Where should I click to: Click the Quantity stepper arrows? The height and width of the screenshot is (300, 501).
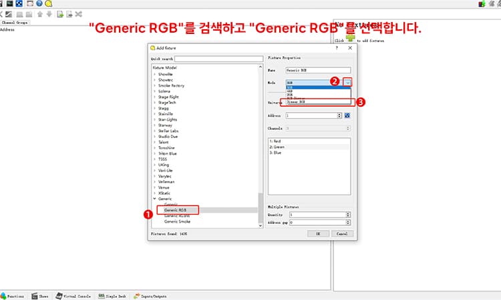(x=348, y=215)
